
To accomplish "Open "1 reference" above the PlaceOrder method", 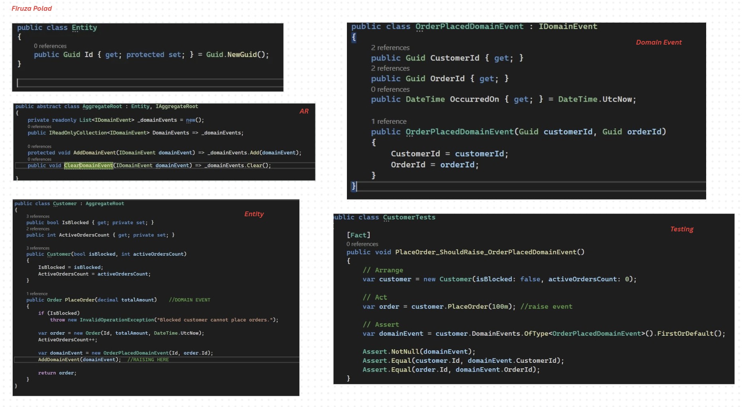I will tap(37, 294).
